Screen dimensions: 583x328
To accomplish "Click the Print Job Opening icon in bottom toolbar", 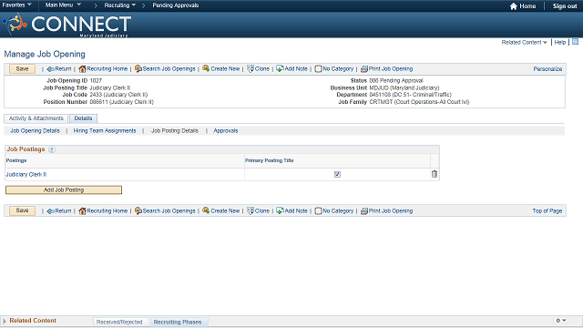I will pos(364,210).
